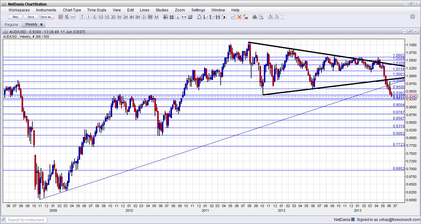Screen dimensions: 421x224
Task: Focus the Search for instrument field
Action: [x=25, y=220]
